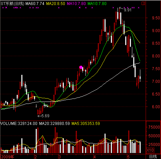The width and height of the screenshot is (161, 159).
Task: Click the 9.91 high price annotation
Action: pos(128,10)
